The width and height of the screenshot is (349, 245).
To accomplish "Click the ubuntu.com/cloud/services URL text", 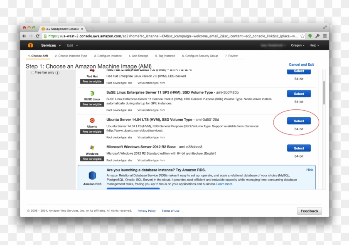I will click(135, 131).
